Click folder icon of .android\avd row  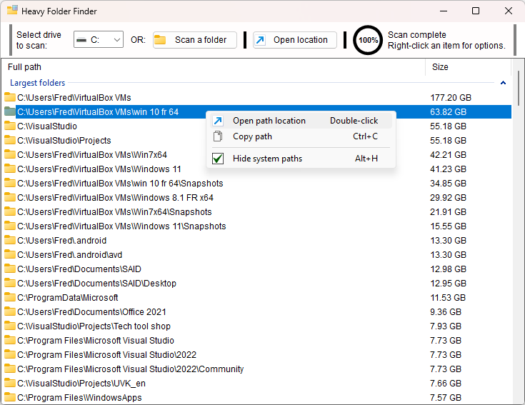[10, 255]
